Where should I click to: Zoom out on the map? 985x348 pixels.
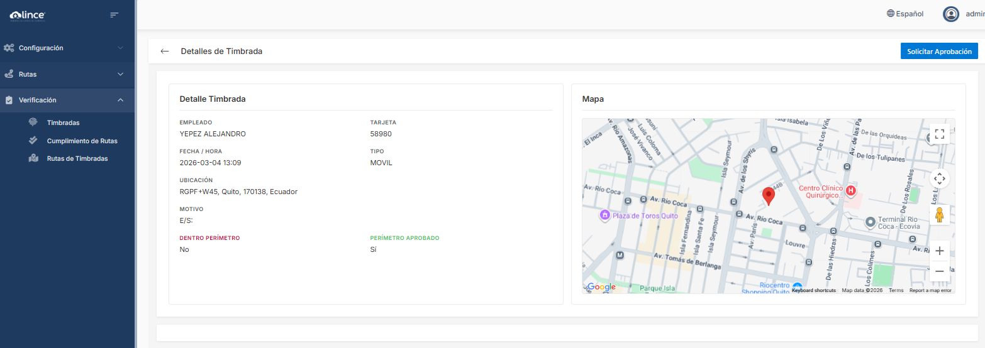point(939,271)
